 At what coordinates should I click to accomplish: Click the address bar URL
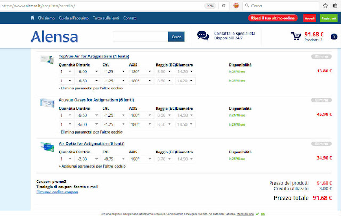pyautogui.click(x=38, y=6)
